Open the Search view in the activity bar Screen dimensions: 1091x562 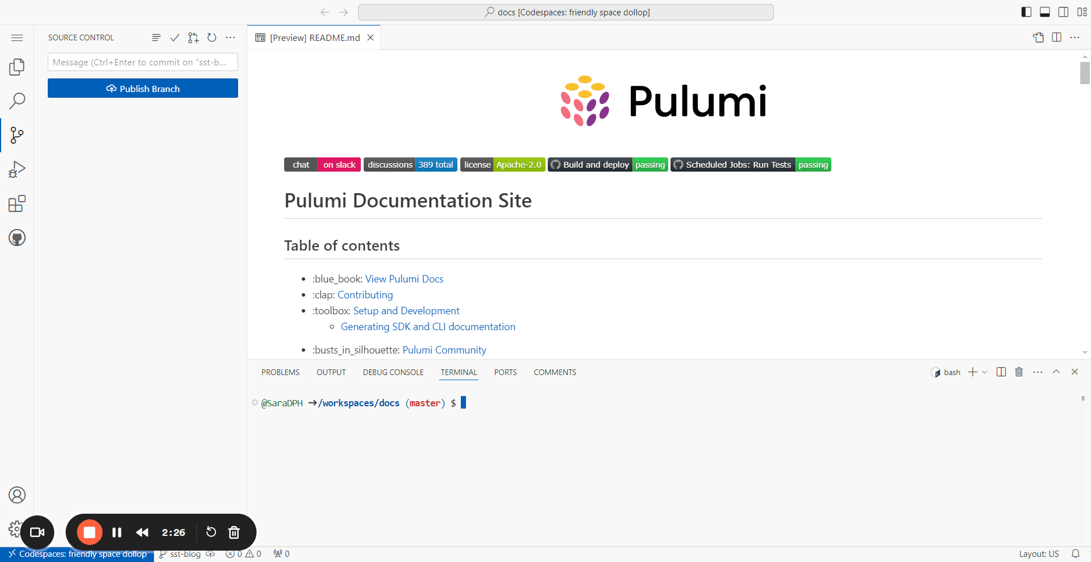click(x=17, y=101)
